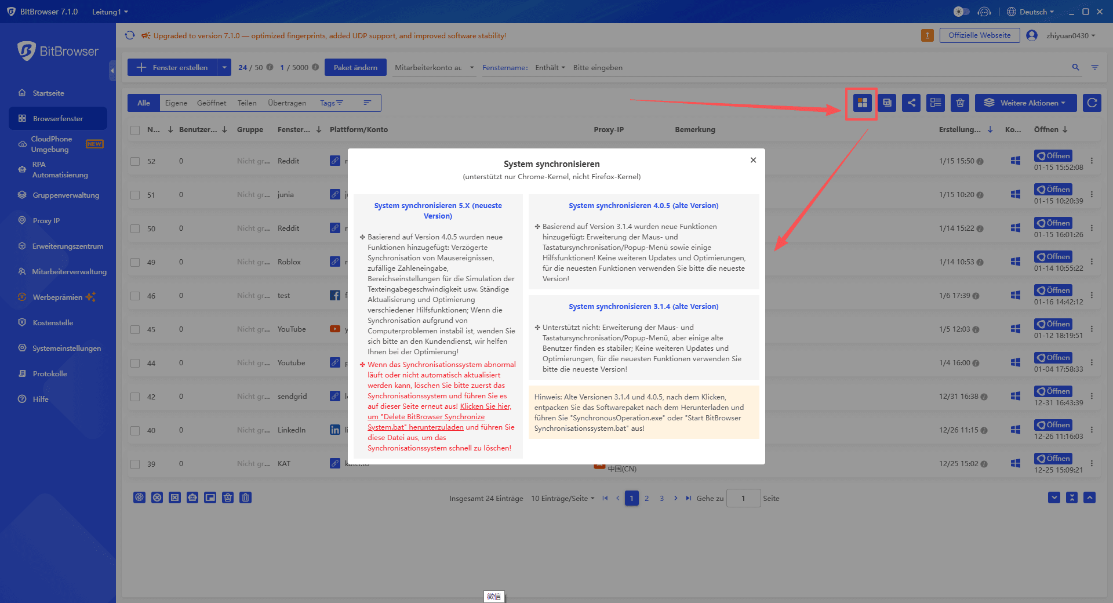Screen dimensions: 1113x603
Task: Switch to the Geöffnet filter tab
Action: [211, 103]
